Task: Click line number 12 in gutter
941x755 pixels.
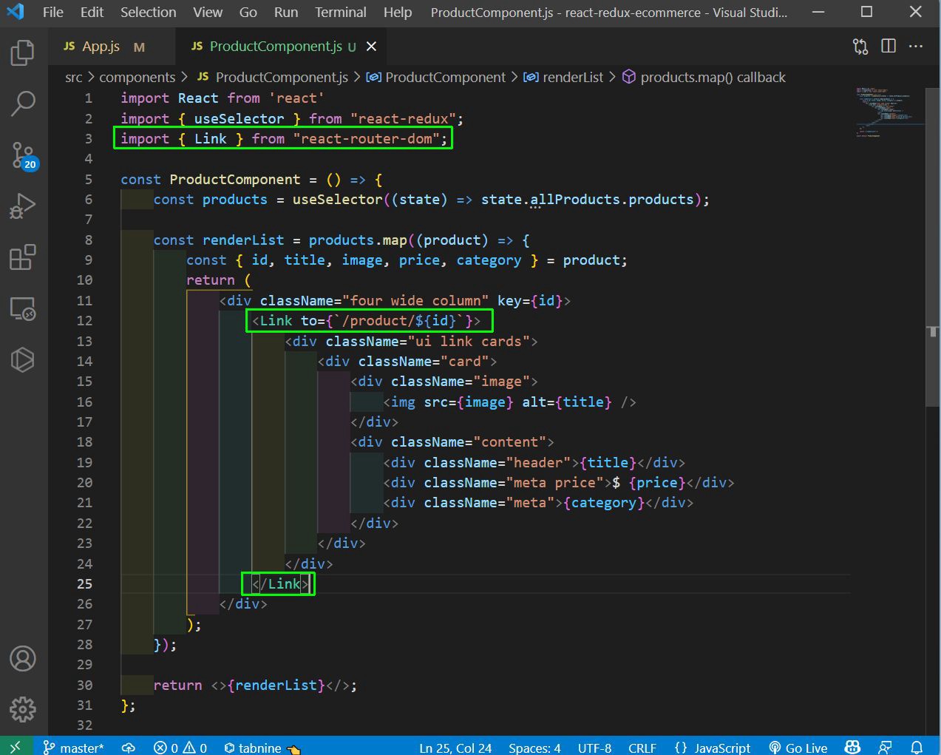Action: pos(85,321)
